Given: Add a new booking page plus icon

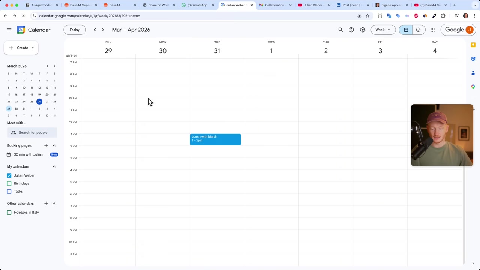Looking at the screenshot, I should coord(46,145).
